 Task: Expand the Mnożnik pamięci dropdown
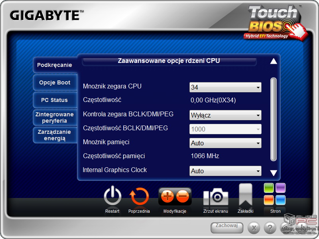[225, 143]
